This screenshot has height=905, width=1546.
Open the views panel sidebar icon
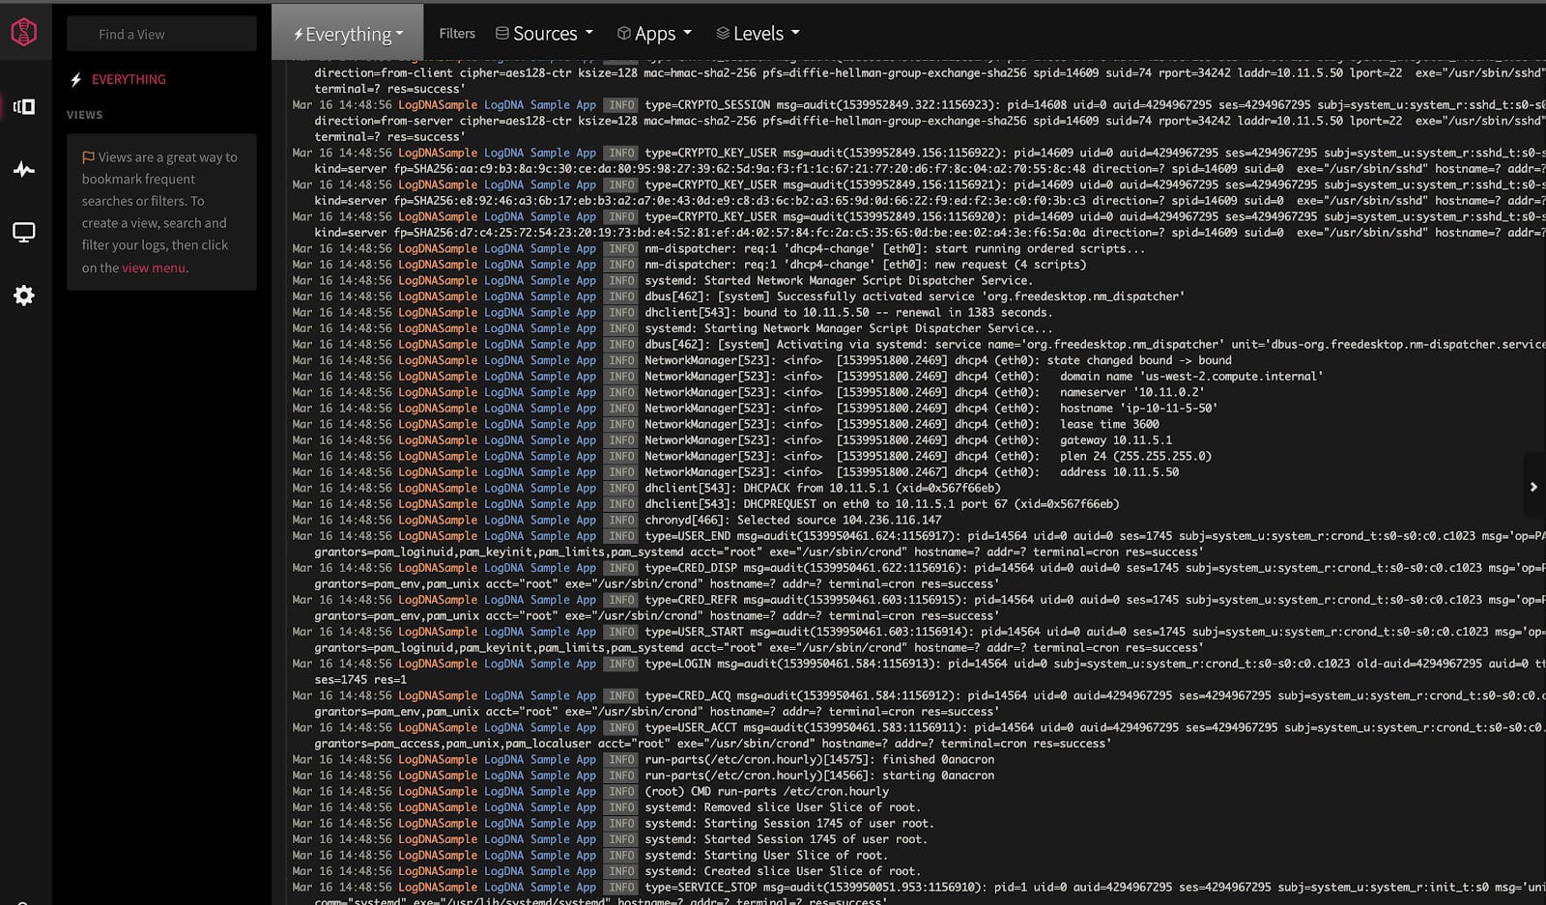[24, 106]
